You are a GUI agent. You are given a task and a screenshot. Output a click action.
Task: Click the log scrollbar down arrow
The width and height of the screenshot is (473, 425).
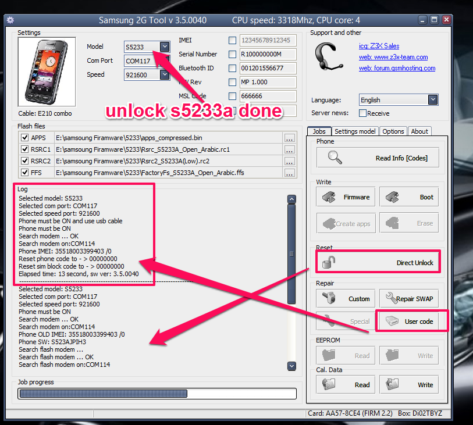click(x=291, y=366)
